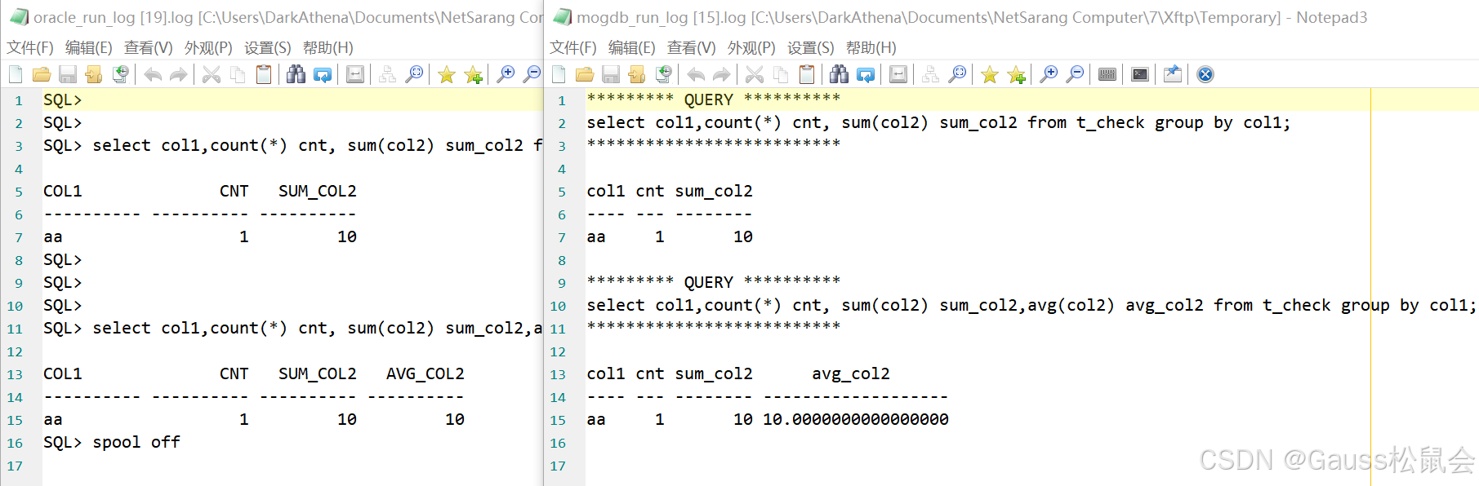Click AVG_COL2 column header in oracle log
This screenshot has height=486, width=1479.
coord(425,373)
